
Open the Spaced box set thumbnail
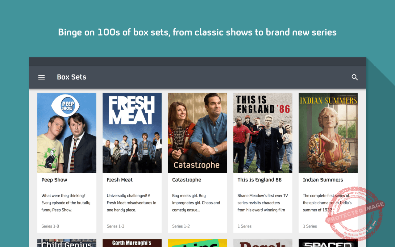(x=328, y=243)
